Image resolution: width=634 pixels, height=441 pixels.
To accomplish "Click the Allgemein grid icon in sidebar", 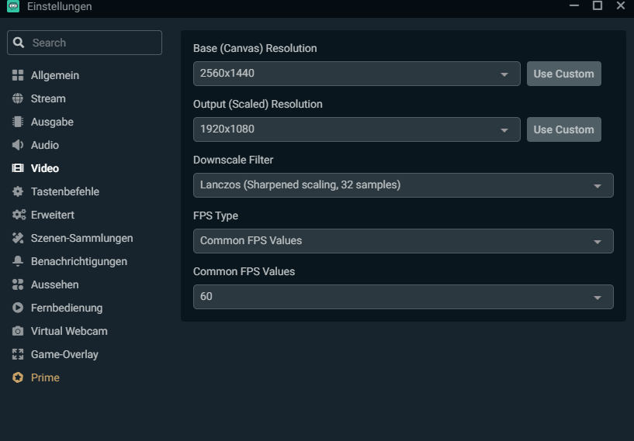I will pyautogui.click(x=18, y=75).
